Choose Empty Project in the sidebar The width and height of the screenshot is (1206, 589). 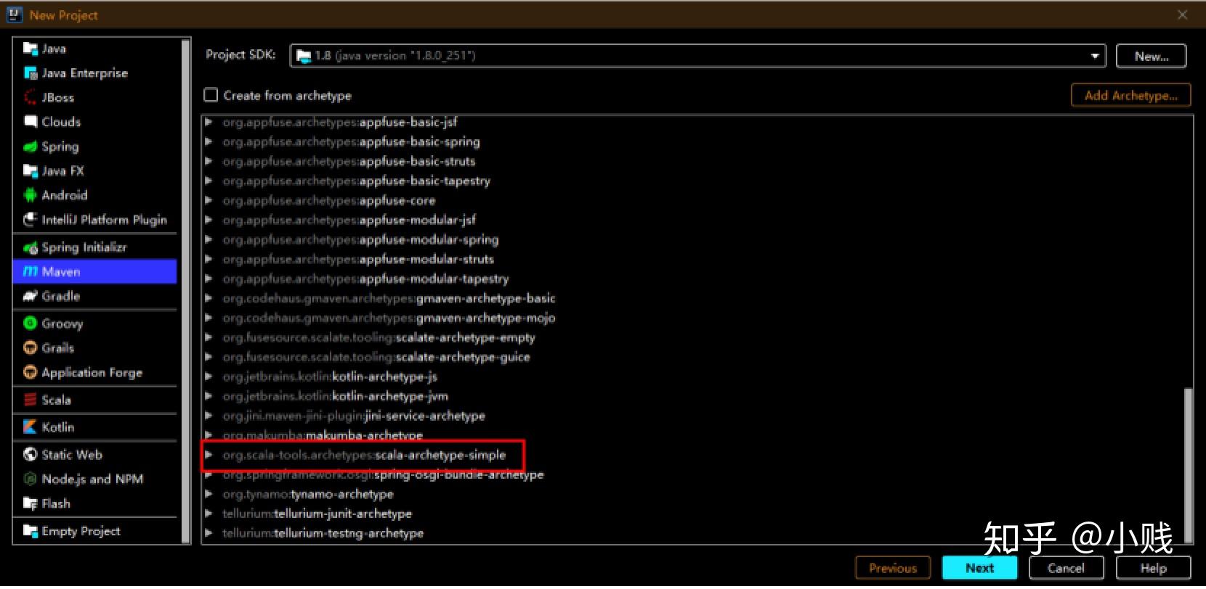click(x=95, y=531)
